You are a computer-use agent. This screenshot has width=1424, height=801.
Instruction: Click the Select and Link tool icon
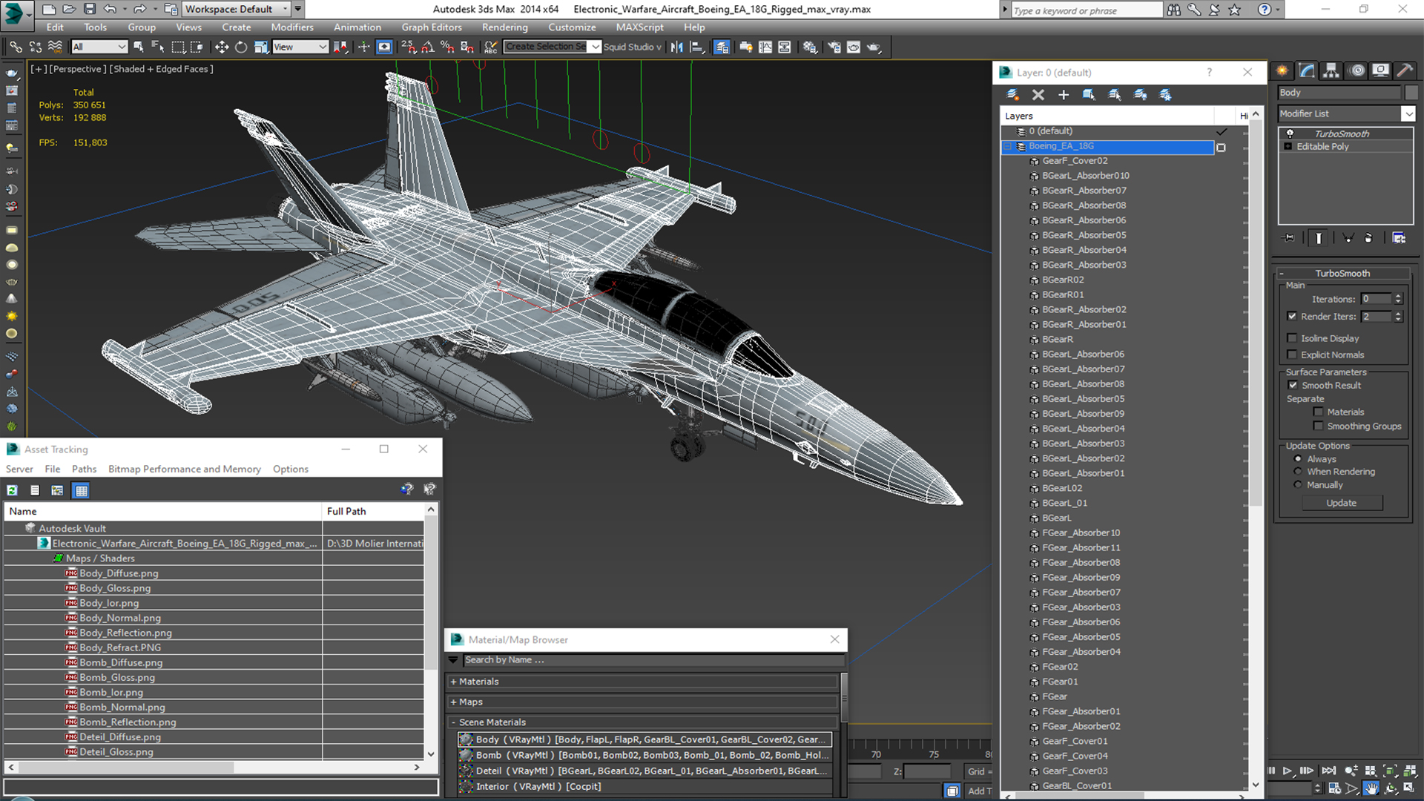click(x=16, y=47)
